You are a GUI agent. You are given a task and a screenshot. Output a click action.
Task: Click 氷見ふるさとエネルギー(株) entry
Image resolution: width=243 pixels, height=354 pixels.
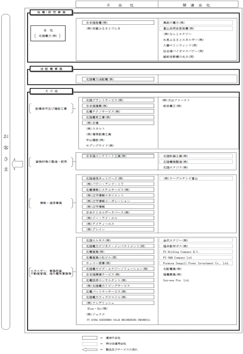tap(183, 40)
